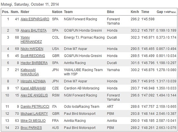Open Alvaro BAUTISTA rider profile

[x=34, y=30]
